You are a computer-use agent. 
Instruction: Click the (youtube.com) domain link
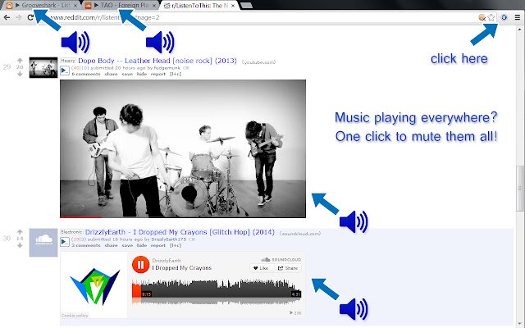coord(259,62)
